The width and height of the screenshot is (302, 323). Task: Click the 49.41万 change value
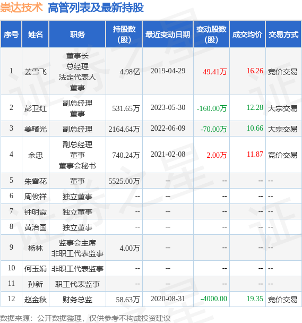pos(215,72)
